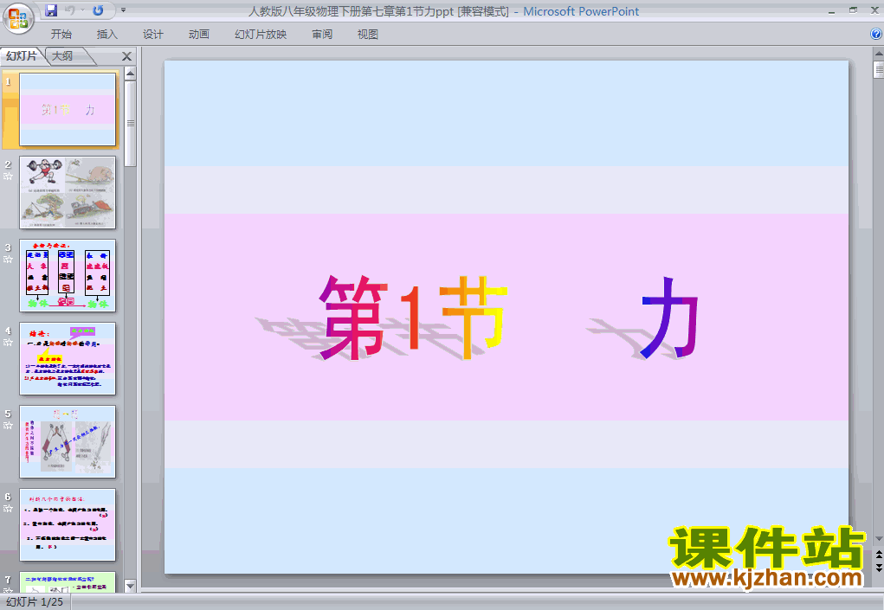Image resolution: width=884 pixels, height=610 pixels.
Task: Click animation star icon beside slide 3
Action: pos(8,259)
